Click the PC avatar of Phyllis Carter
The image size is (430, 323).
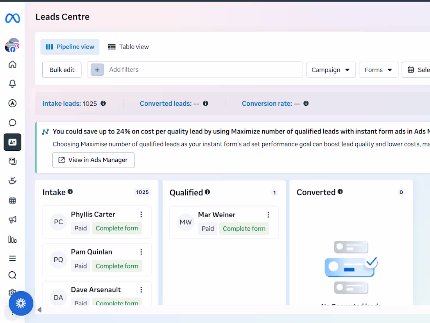[58, 222]
